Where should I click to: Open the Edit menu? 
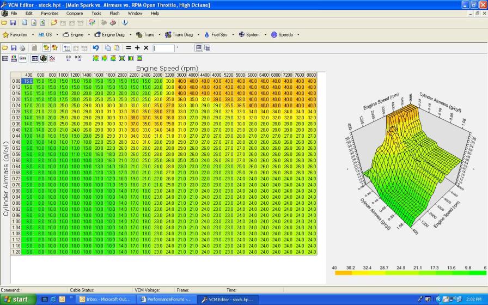(29, 14)
